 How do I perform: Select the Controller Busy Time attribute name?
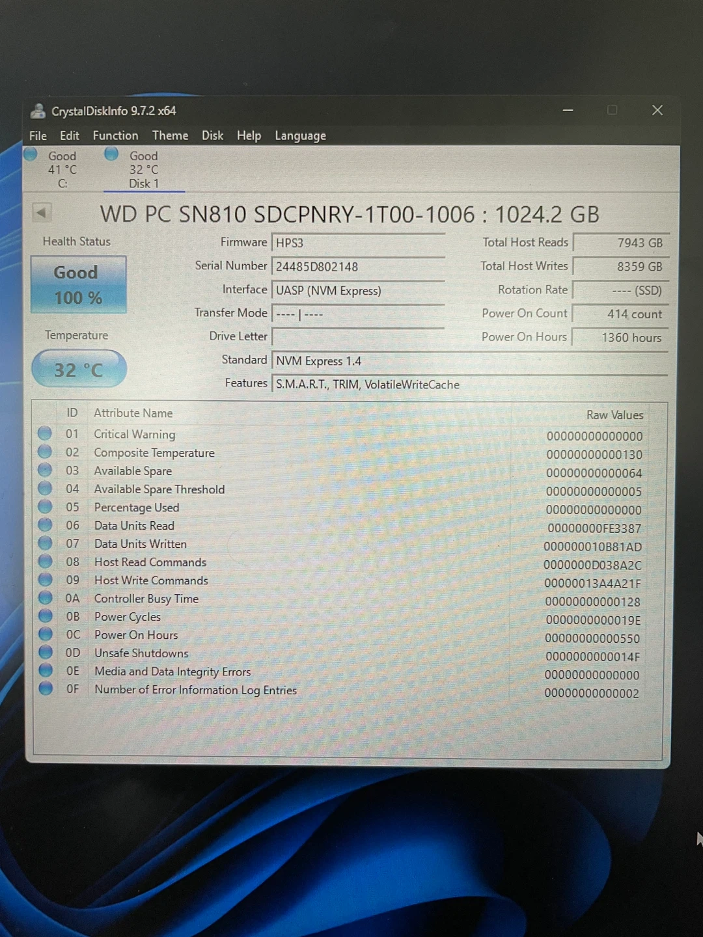coord(146,599)
